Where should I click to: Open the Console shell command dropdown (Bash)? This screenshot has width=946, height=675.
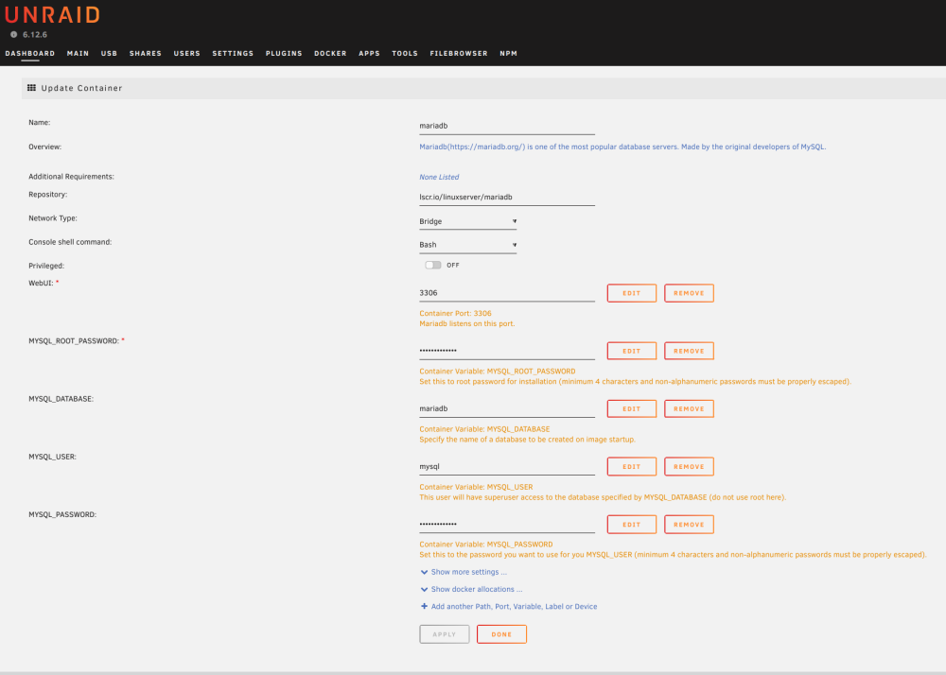(467, 245)
